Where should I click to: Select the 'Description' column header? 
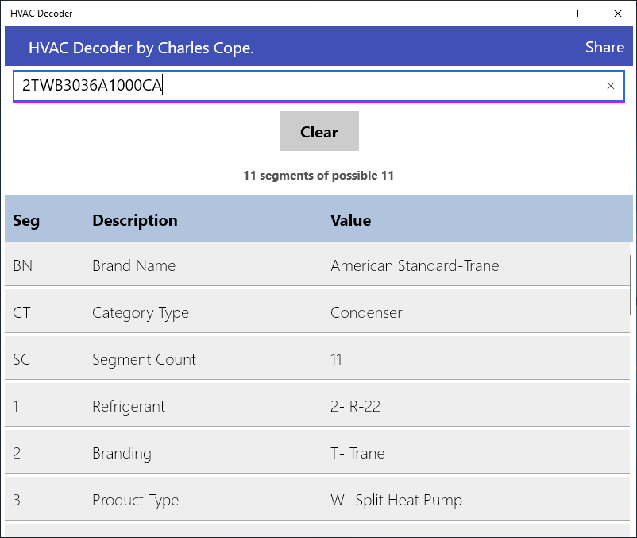(135, 220)
